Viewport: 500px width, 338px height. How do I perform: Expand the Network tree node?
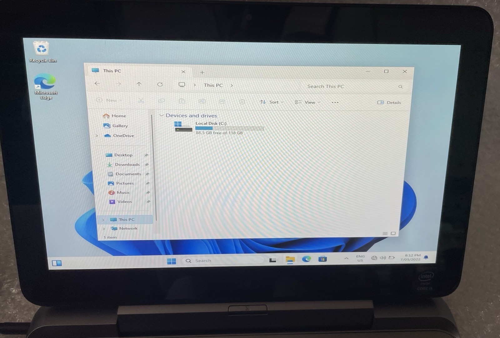104,229
